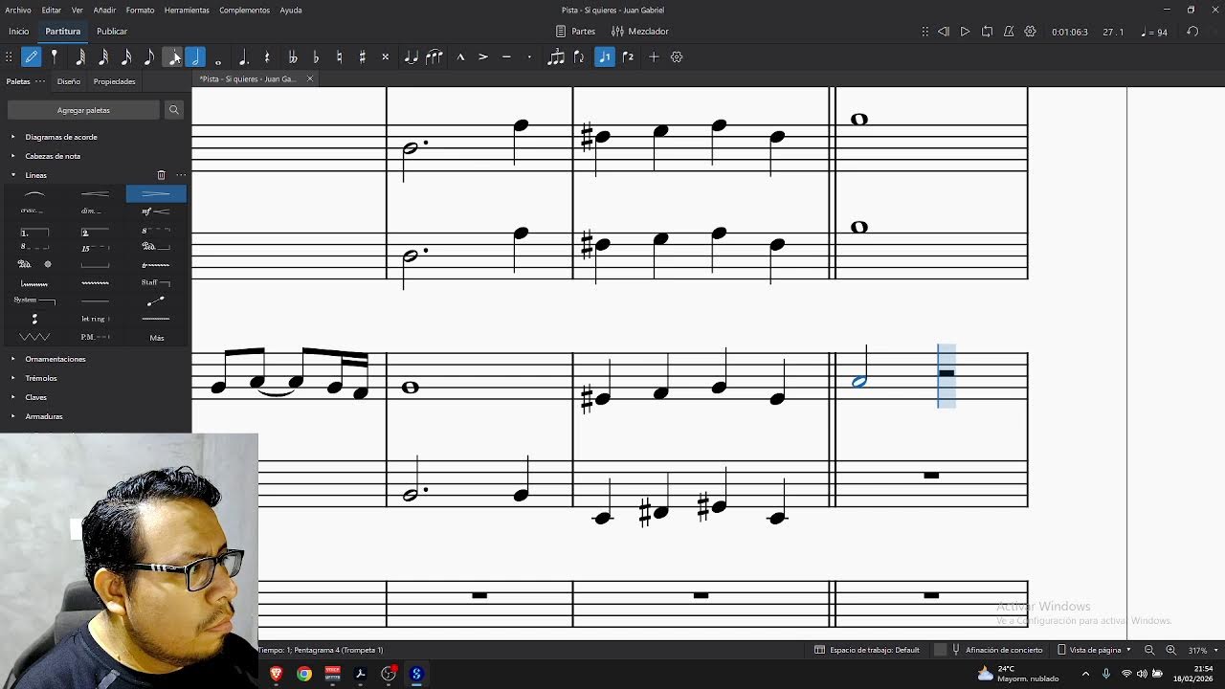Switch to the Inicio tab

pos(19,32)
